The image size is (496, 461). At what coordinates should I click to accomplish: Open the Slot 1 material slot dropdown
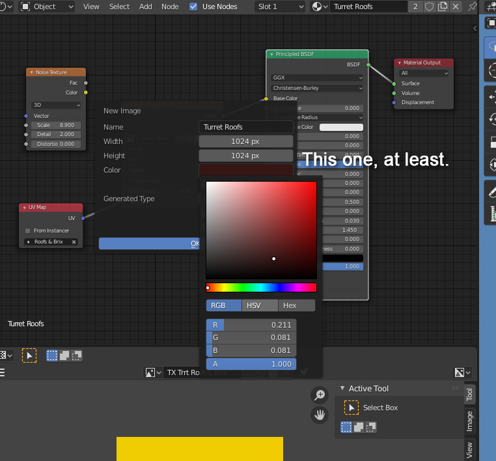(x=280, y=7)
